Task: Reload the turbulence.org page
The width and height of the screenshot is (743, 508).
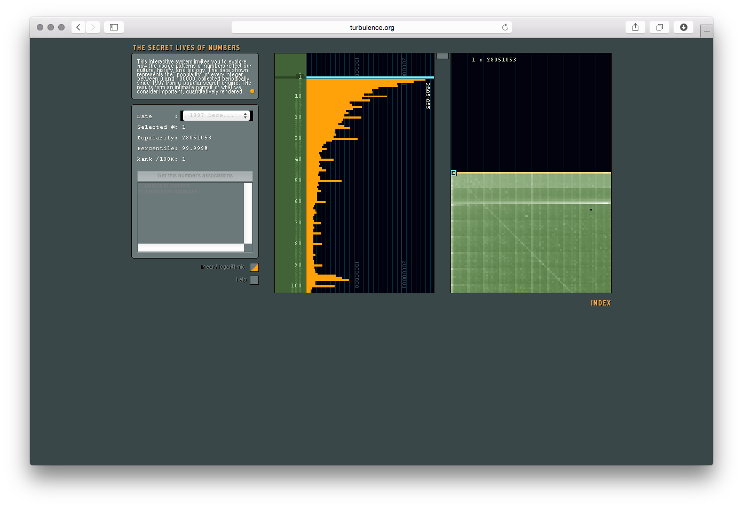Action: point(504,27)
